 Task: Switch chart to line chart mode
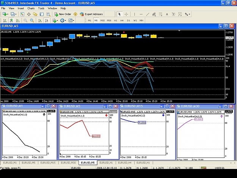[x=18, y=20]
